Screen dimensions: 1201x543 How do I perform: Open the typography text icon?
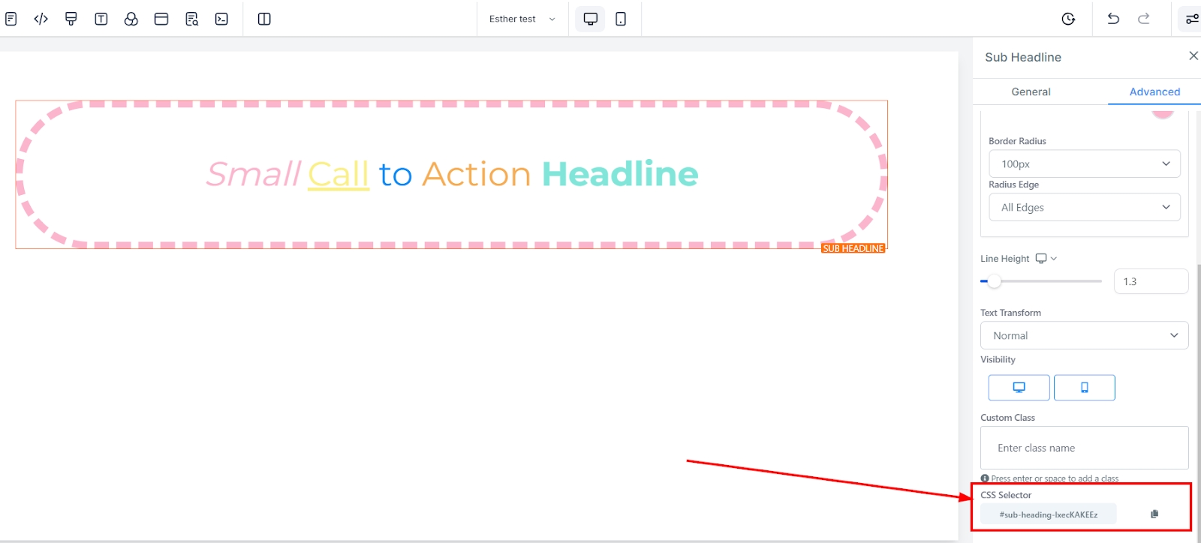click(101, 19)
